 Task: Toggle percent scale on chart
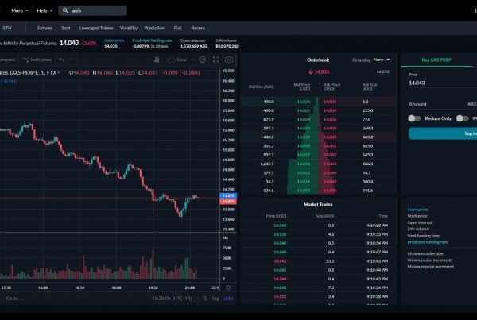[205, 299]
